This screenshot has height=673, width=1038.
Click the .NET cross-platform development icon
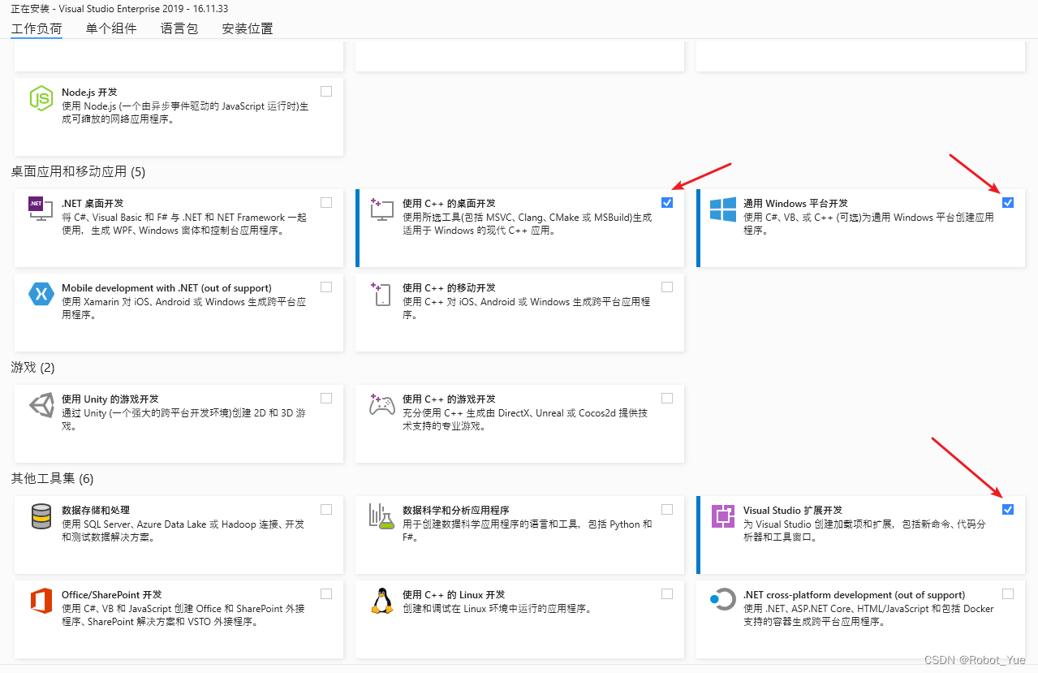[722, 601]
